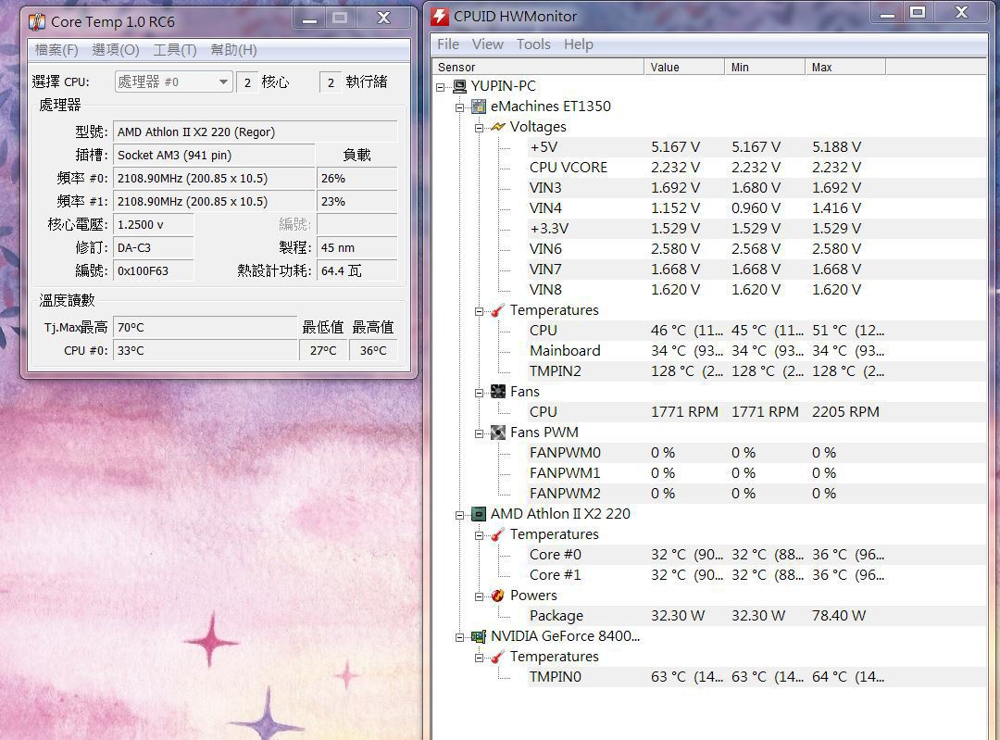1000x740 pixels.
Task: Select the YUPIN-PC computer icon
Action: [459, 86]
